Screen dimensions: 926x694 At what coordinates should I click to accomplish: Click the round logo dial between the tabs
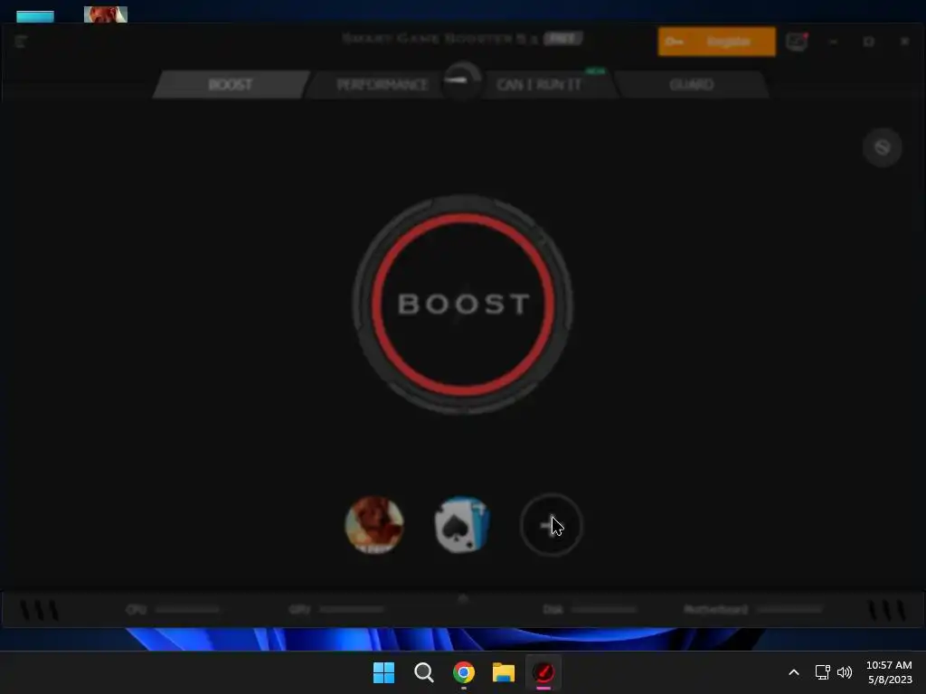pyautogui.click(x=462, y=80)
